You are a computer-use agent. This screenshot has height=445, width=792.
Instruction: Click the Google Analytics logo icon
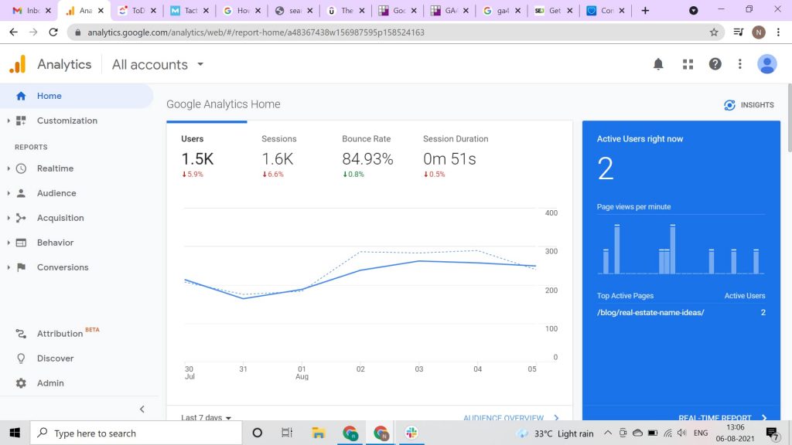tap(17, 64)
